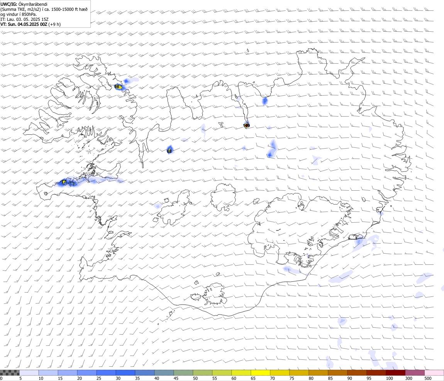Pick the 30–35 blue legend swatch
Image resolution: width=444 pixels, height=381 pixels.
coord(125,373)
